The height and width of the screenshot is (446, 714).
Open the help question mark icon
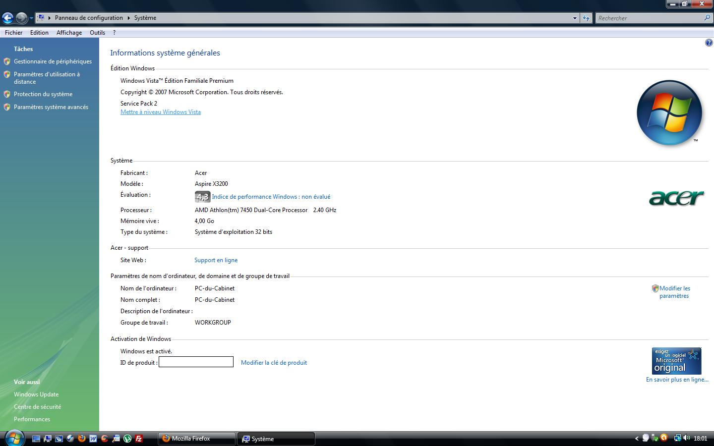709,43
